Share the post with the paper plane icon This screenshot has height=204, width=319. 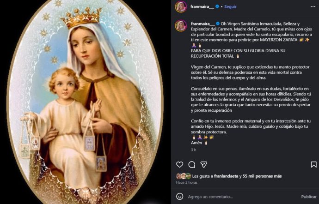tap(203, 165)
